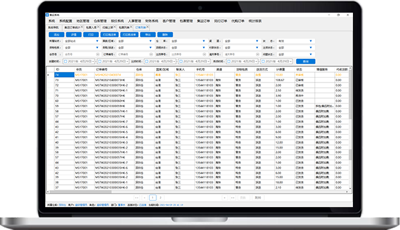Click the row indicator arrow beside ID 74
The height and width of the screenshot is (230, 400).
48,75
